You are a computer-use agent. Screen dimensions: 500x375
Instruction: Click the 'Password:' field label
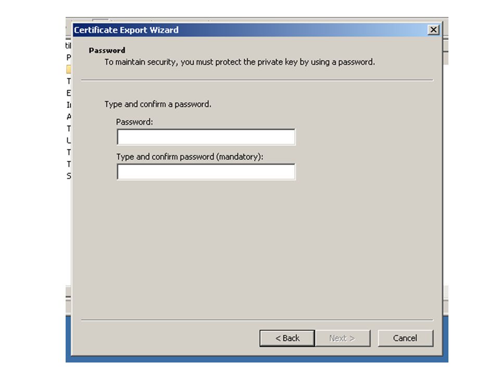(134, 122)
